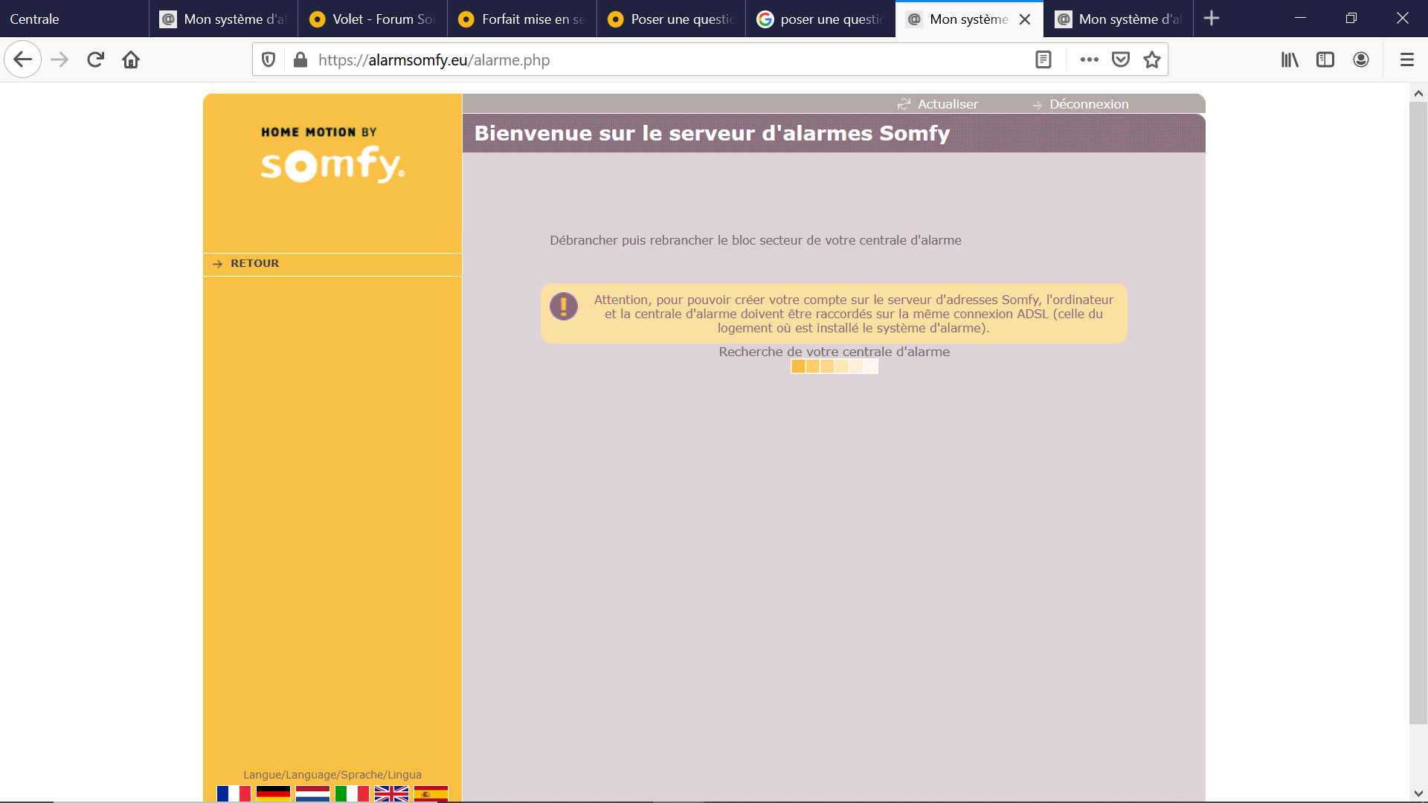Click the scrollbar up arrow
The image size is (1428, 803).
click(x=1418, y=94)
